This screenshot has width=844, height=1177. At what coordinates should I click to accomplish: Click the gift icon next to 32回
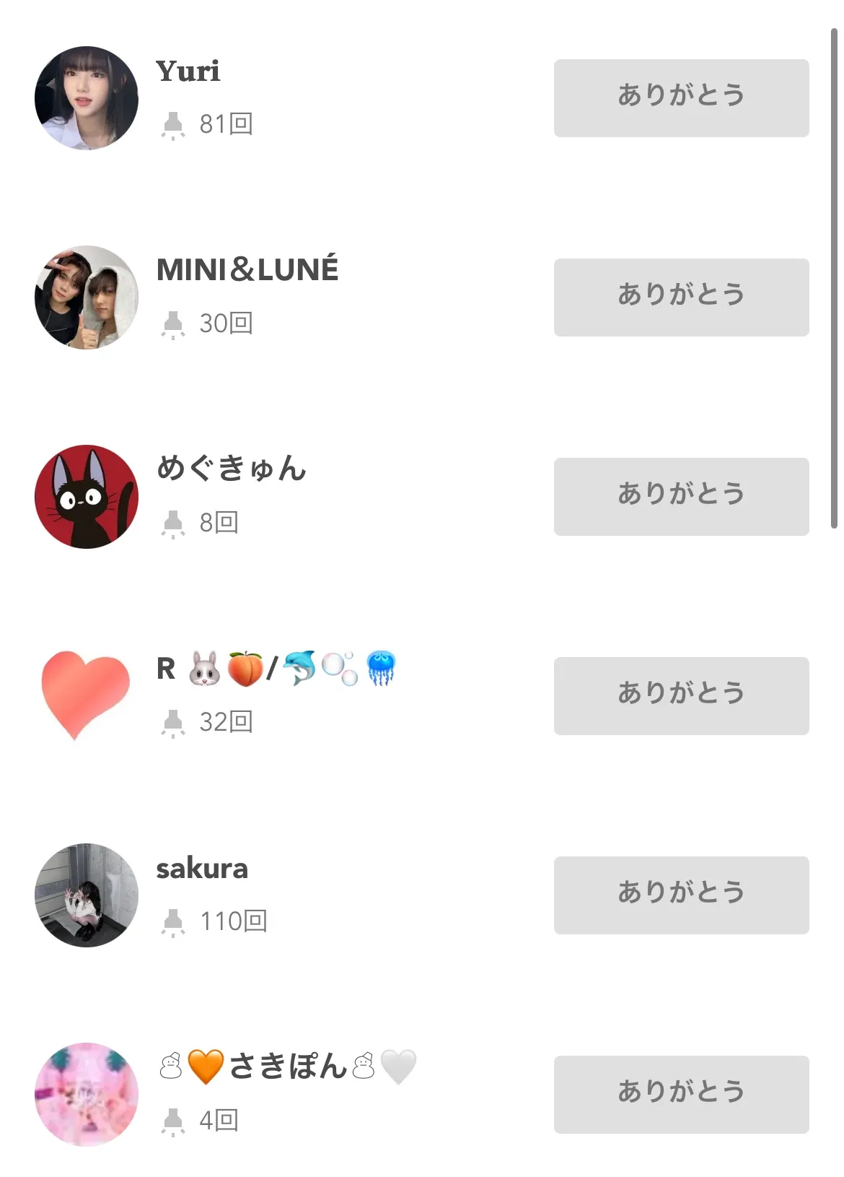click(173, 723)
